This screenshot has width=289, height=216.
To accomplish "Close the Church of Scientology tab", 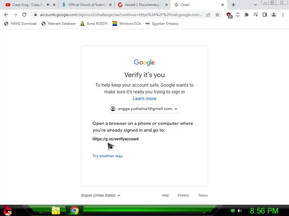I will (110, 5).
